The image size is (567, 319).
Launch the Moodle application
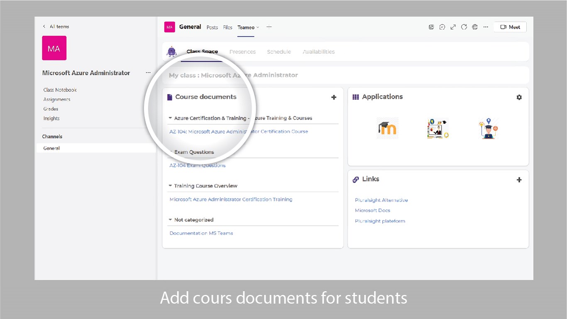(387, 128)
